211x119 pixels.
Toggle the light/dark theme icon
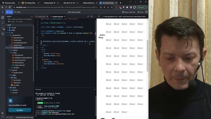point(3,113)
